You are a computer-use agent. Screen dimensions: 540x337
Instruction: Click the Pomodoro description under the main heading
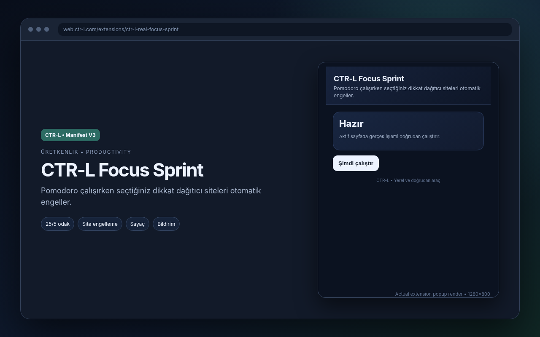151,196
